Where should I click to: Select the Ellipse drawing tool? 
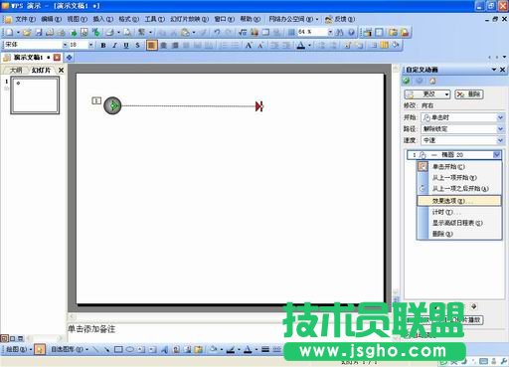(x=130, y=349)
